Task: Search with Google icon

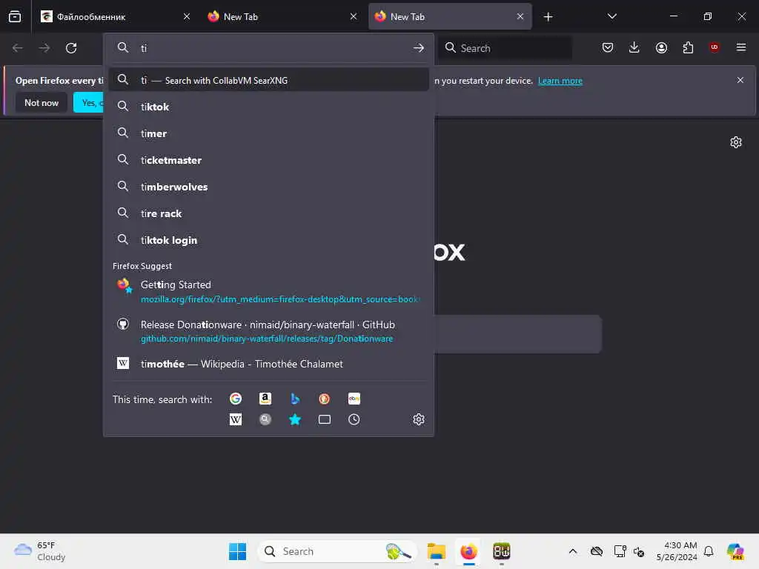Action: (x=236, y=399)
